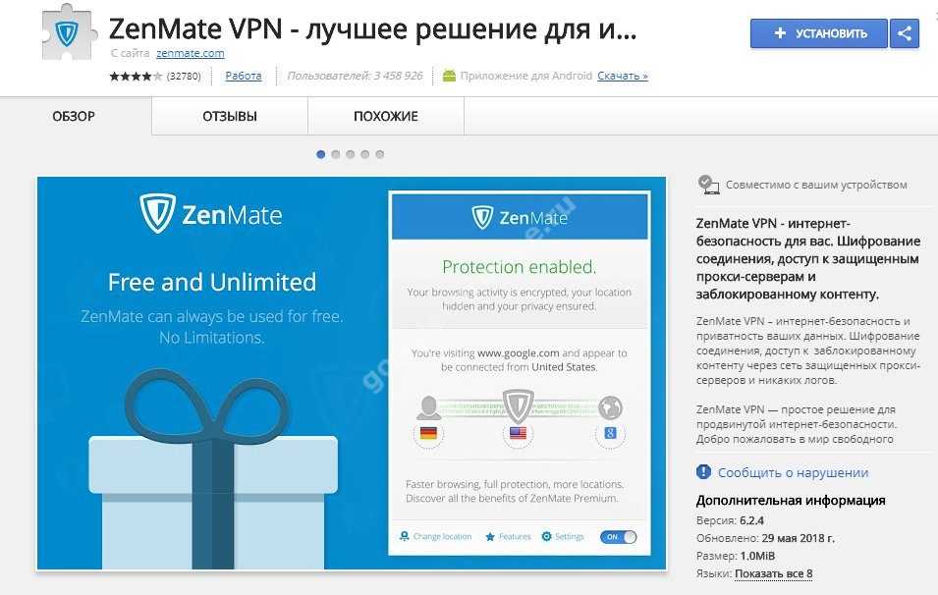Viewport: 938px width, 595px height.
Task: Toggle the ON switch in the ZenMate popup
Action: (619, 537)
